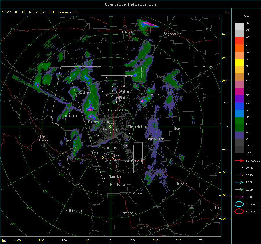Click the yellow diamond marker at RedDeer
This screenshot has height=244, width=261.
117,102
